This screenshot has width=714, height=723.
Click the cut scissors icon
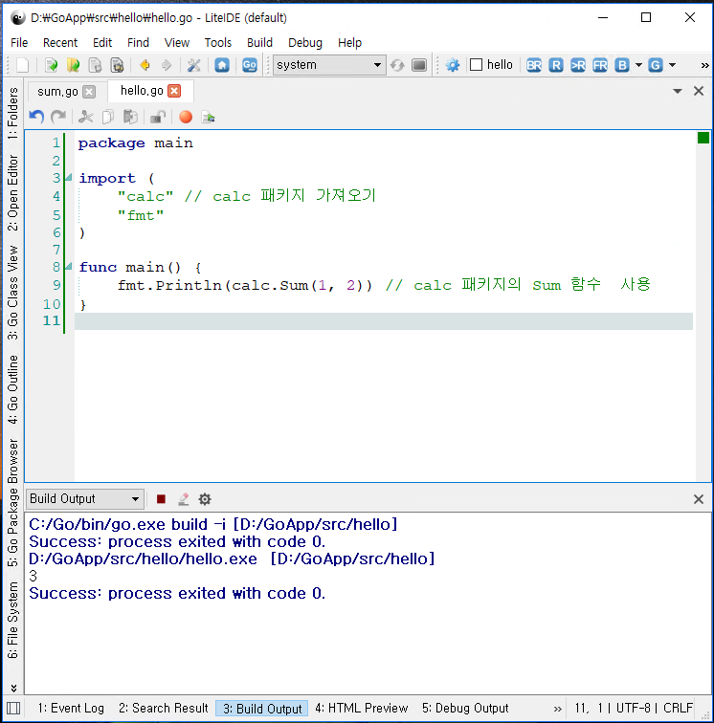pos(85,117)
